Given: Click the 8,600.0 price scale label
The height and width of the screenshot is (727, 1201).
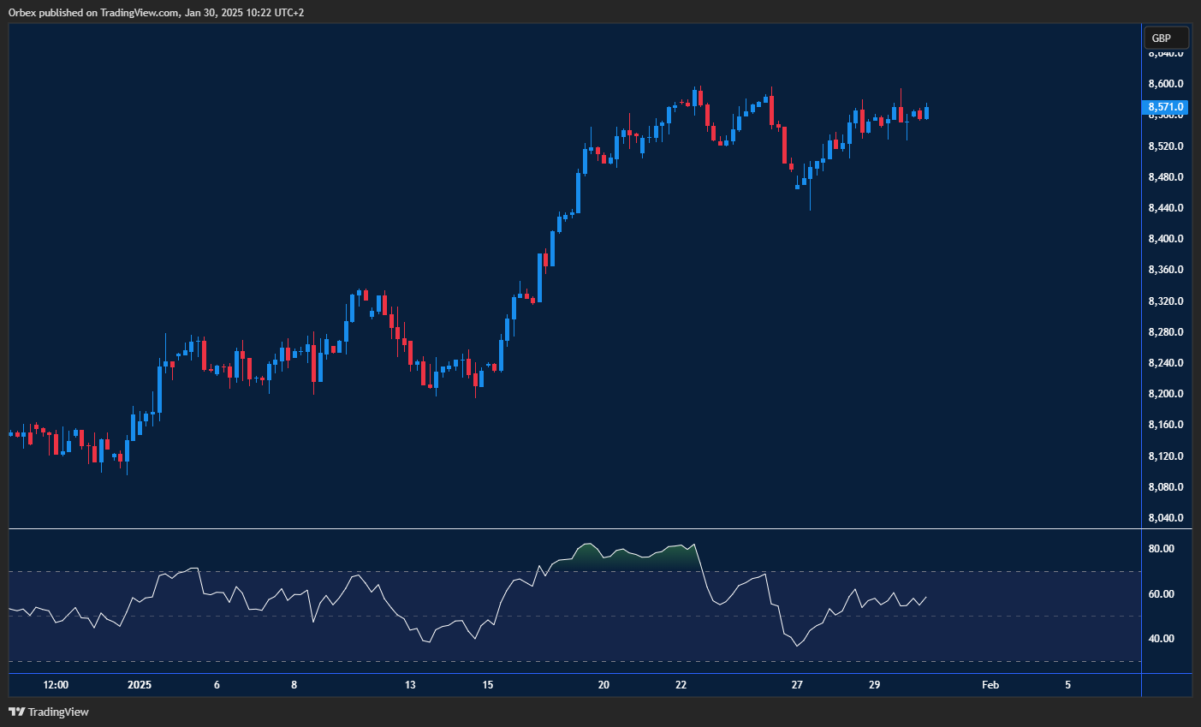Looking at the screenshot, I should click(1164, 83).
